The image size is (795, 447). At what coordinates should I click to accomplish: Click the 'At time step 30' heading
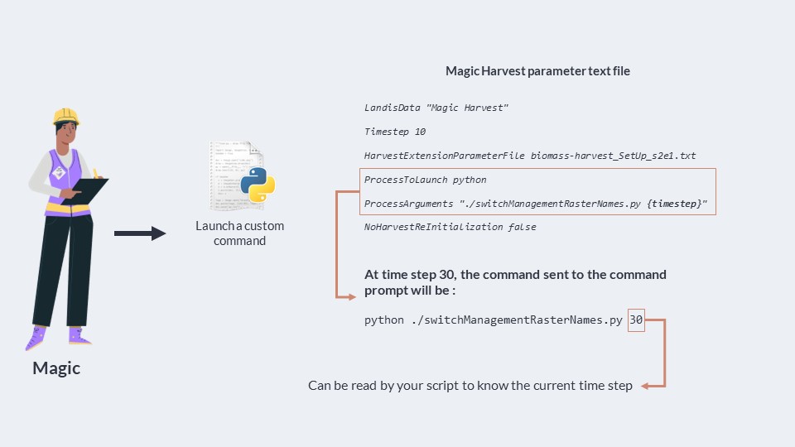[x=515, y=282]
